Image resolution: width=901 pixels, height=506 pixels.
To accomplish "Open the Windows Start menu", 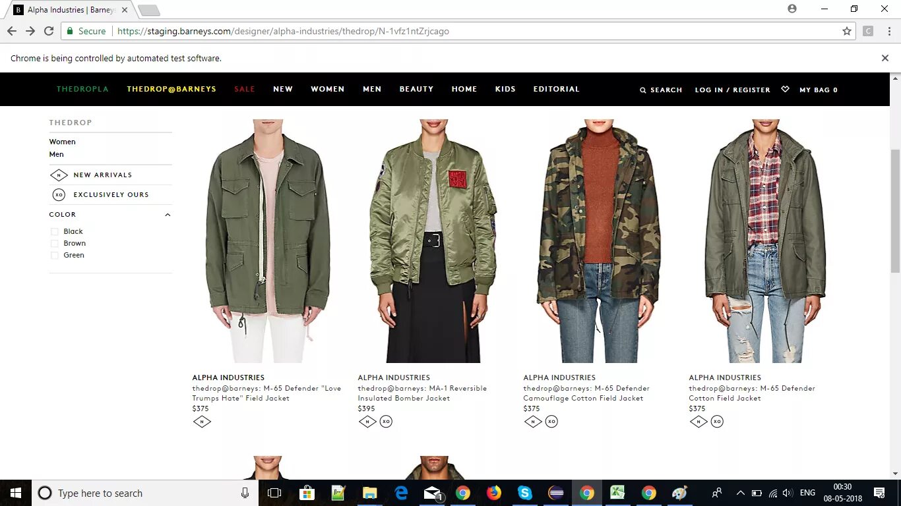I will [x=16, y=493].
